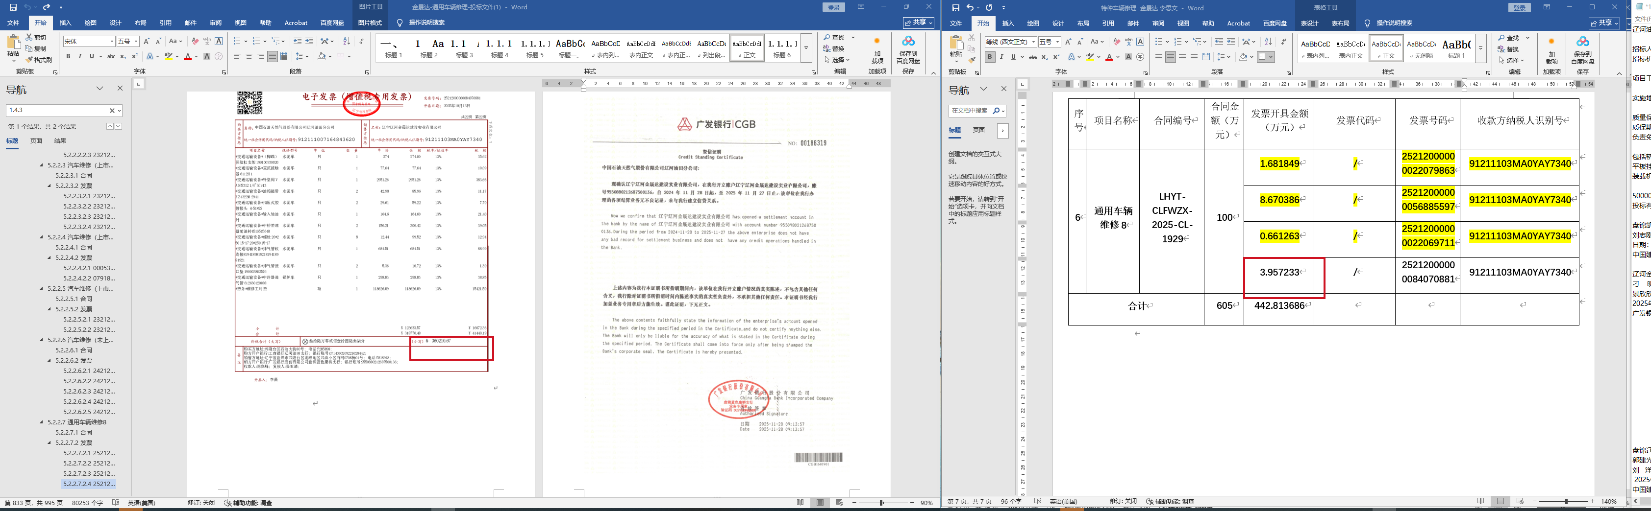Open the Review (审阅) tab in left Word window

(215, 23)
